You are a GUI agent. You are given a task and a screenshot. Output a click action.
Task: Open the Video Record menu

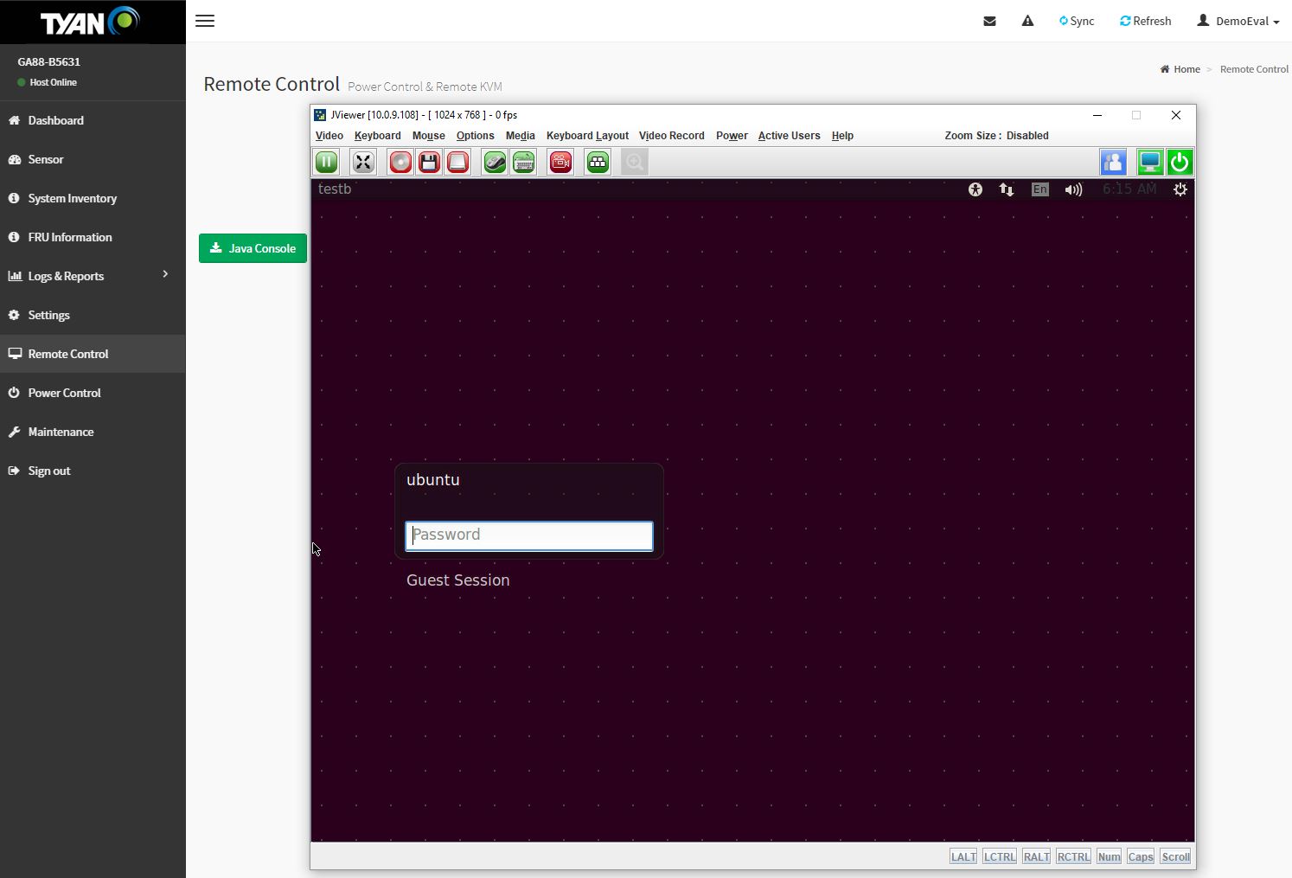pos(672,136)
